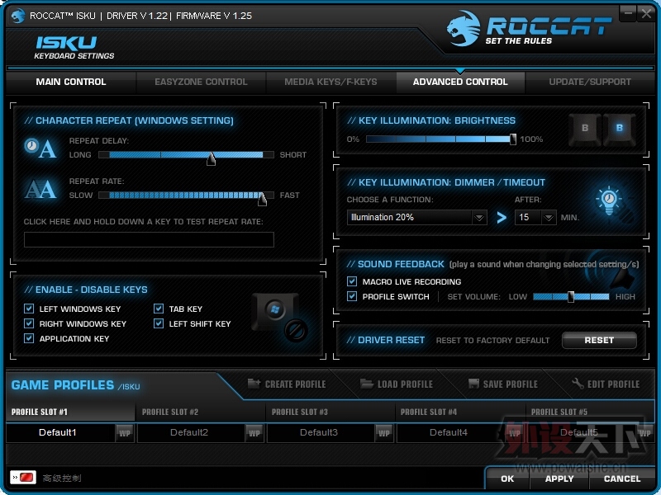The width and height of the screenshot is (661, 495).
Task: Click the Repeat Delay slider handle
Action: click(x=212, y=158)
